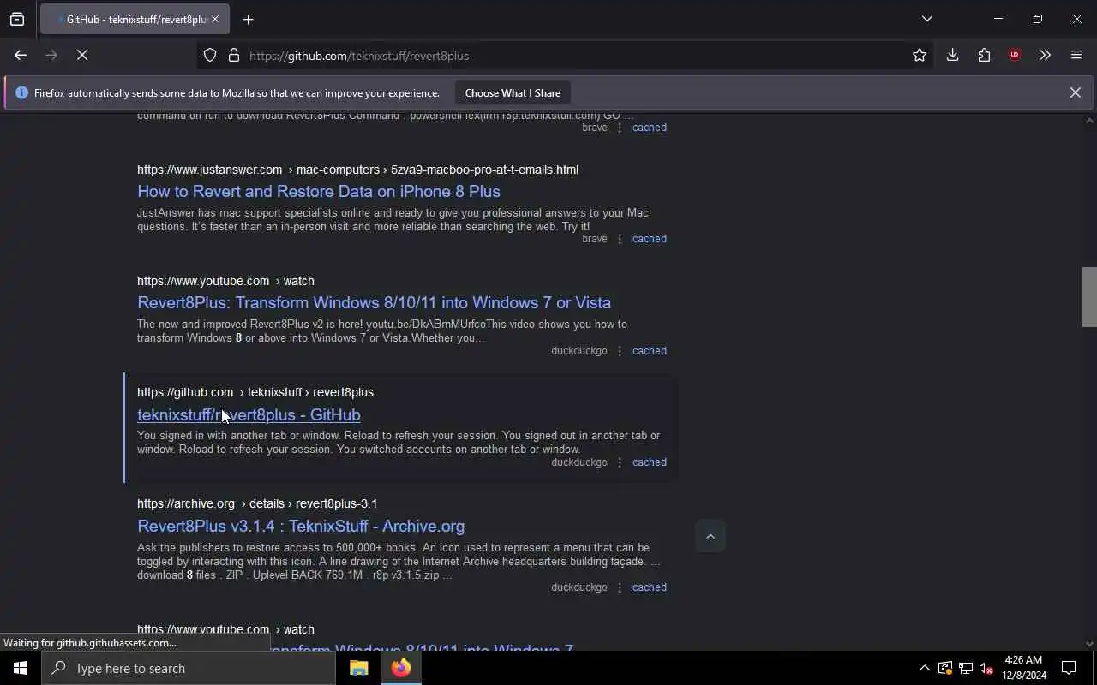
Task: Open the list all tabs dropdown
Action: tap(927, 19)
